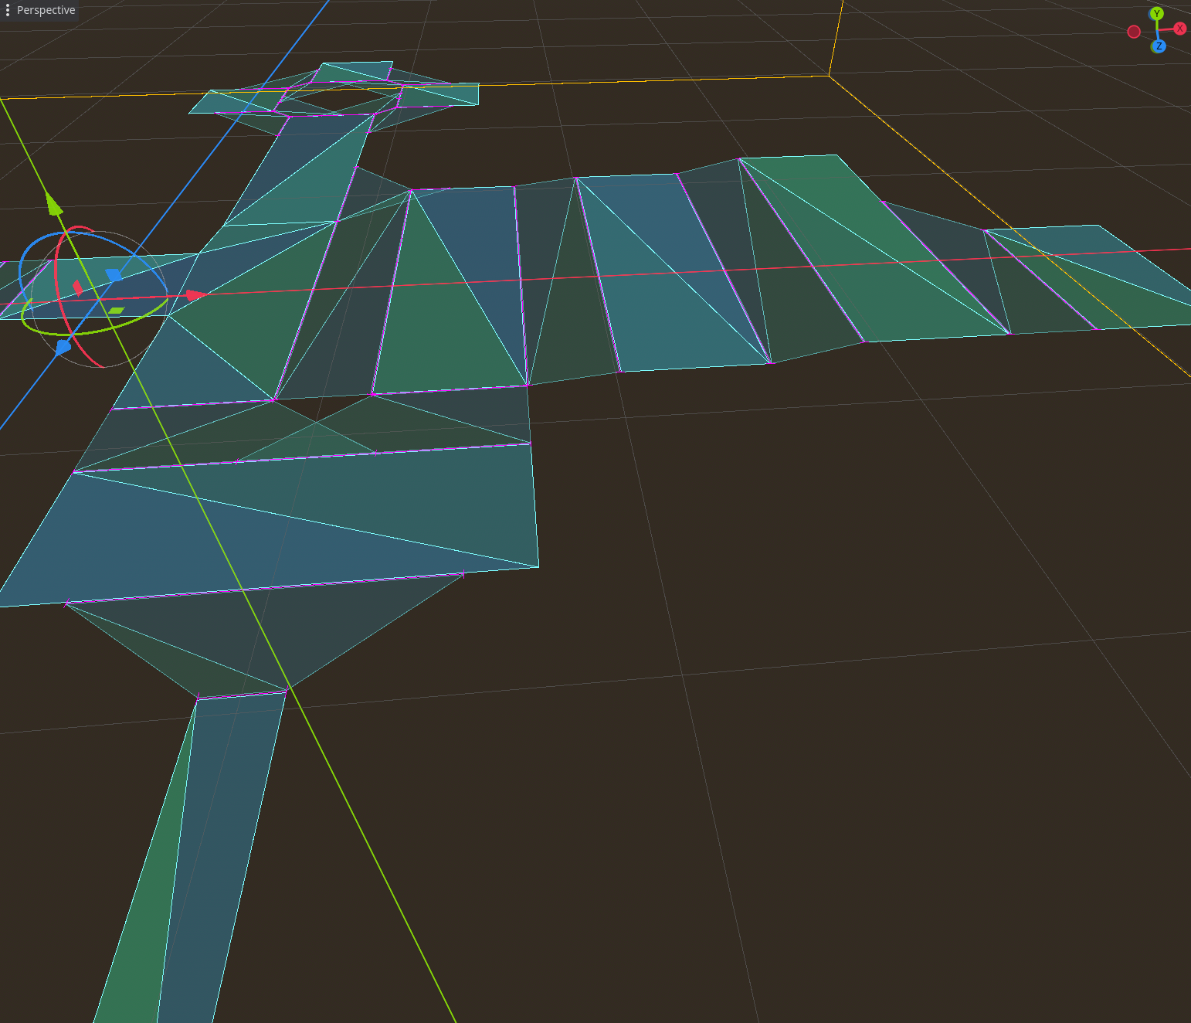Grab the green Y-axis translate arrow tip
Image resolution: width=1191 pixels, height=1023 pixels.
pyautogui.click(x=53, y=203)
